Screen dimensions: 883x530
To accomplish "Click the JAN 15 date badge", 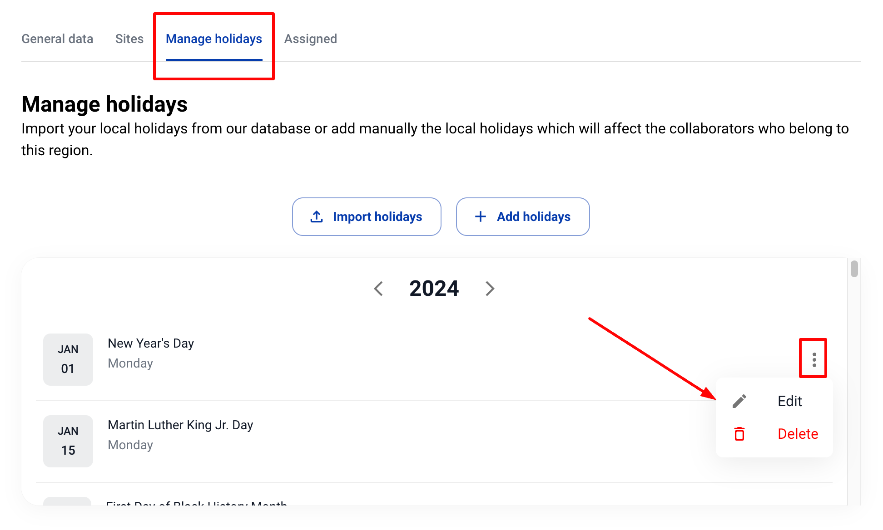I will click(68, 441).
